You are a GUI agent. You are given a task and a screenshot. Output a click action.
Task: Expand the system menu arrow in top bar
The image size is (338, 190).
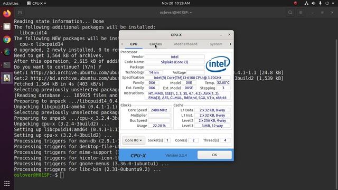pos(333,3)
